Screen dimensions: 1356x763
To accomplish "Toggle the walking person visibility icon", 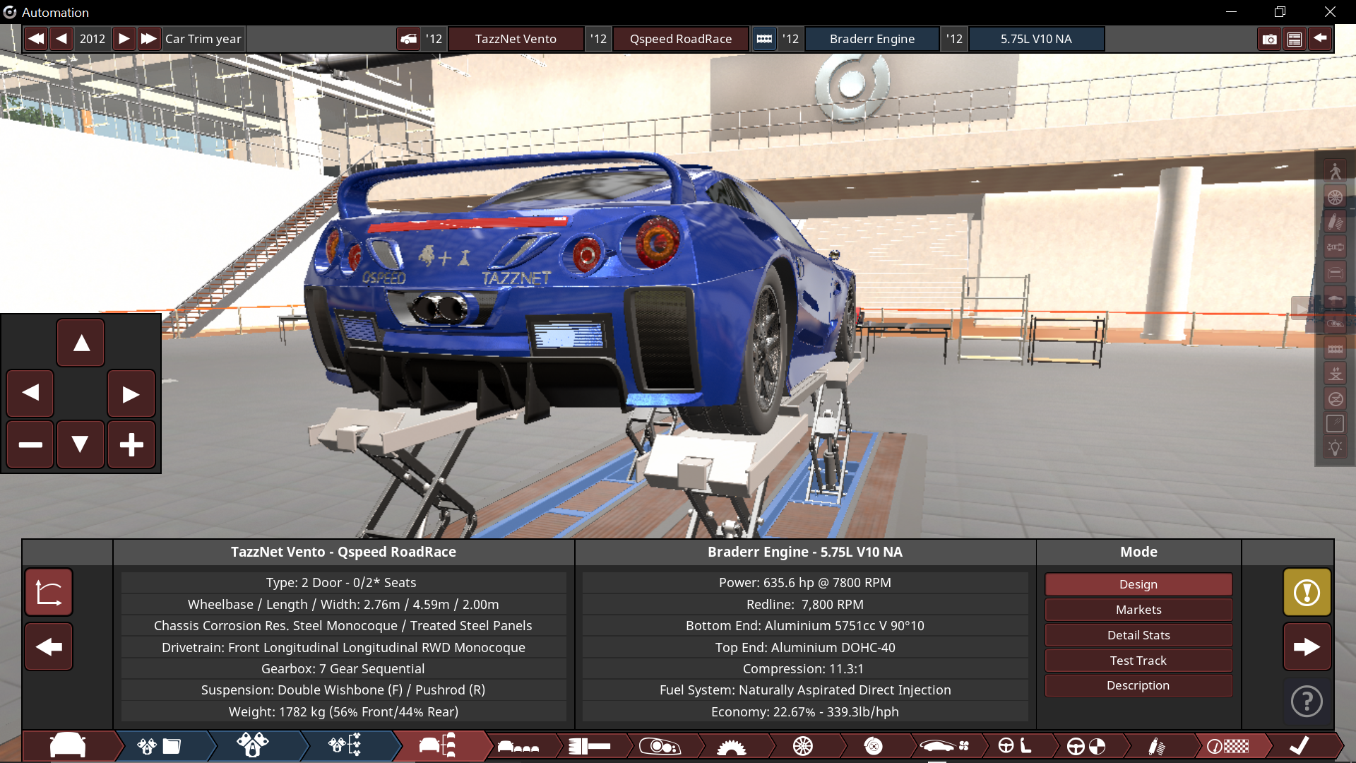I will click(1335, 172).
